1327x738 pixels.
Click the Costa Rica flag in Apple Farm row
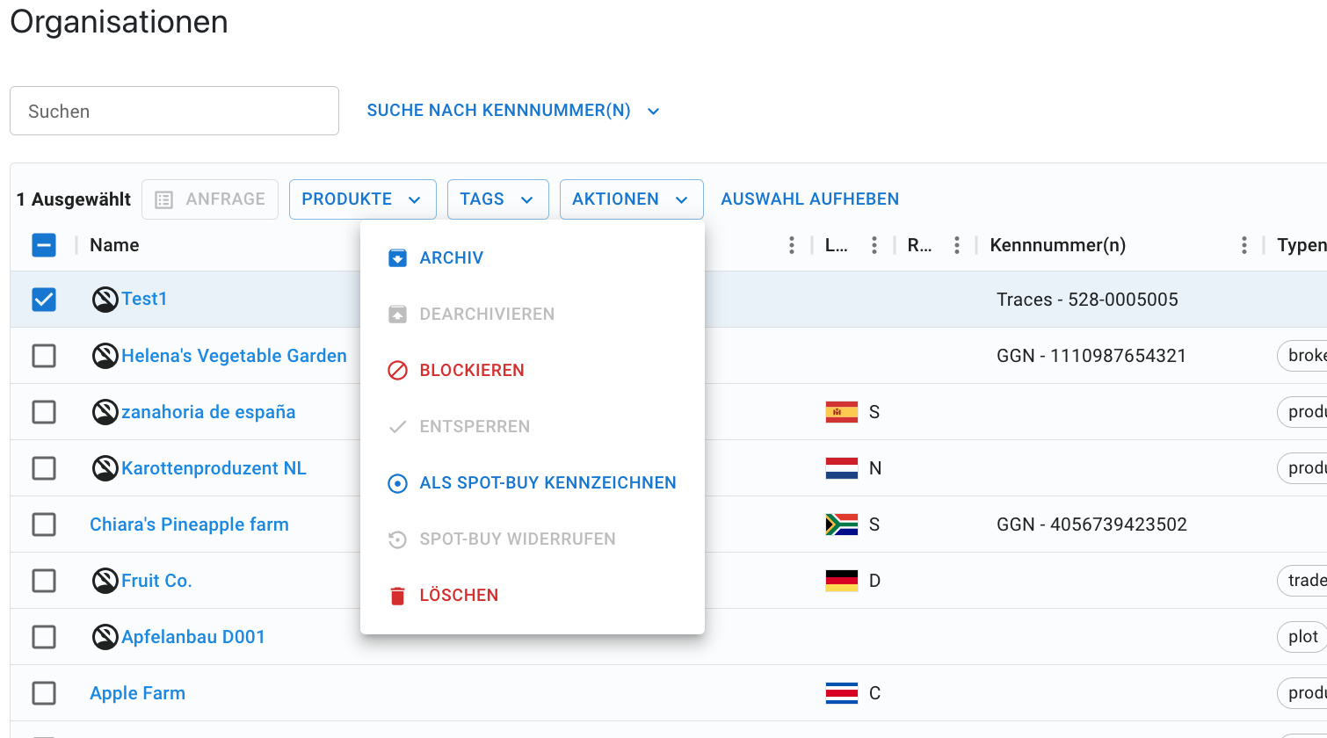pos(842,693)
